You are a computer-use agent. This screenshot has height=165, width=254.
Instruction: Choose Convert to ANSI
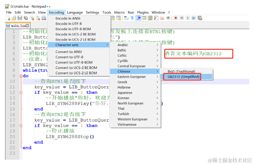click(x=79, y=52)
